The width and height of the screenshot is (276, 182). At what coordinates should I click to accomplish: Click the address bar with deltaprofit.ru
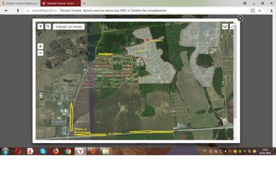pos(137,10)
